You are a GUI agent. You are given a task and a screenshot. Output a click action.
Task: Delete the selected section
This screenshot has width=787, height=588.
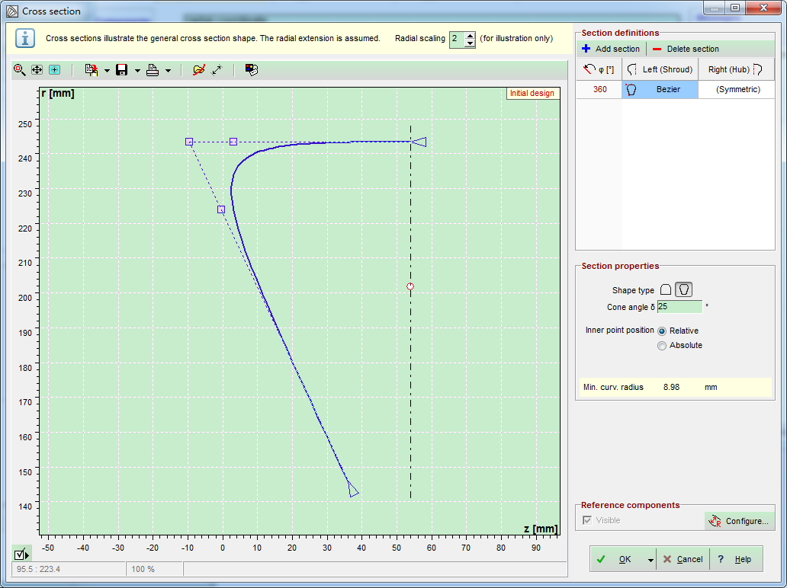click(686, 49)
